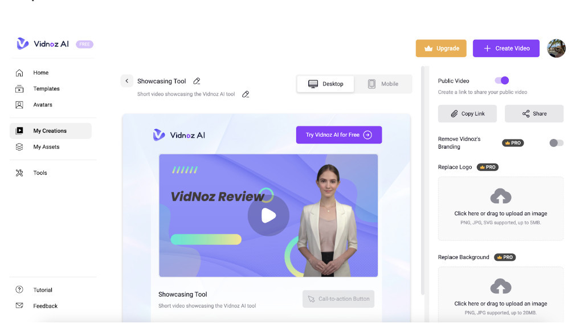580x336 pixels.
Task: Click the 'Public Video' label
Action: 454,81
